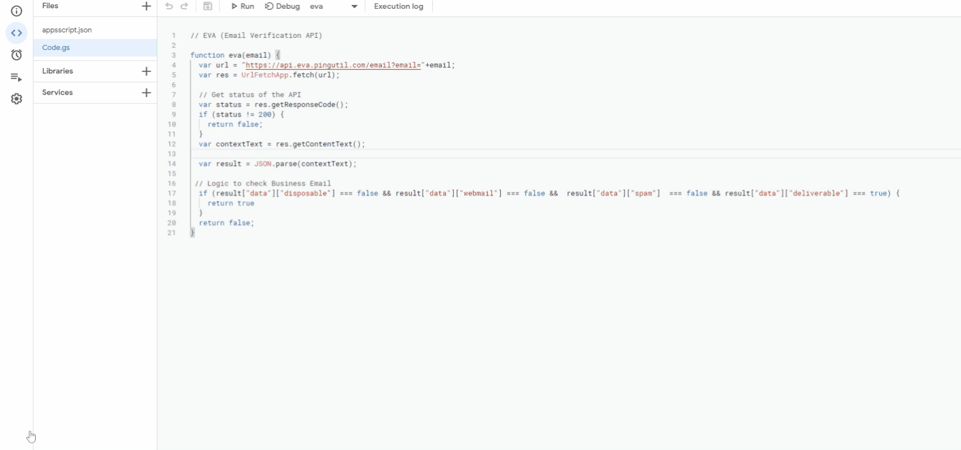Click the Undo arrow in toolbar

coord(169,6)
